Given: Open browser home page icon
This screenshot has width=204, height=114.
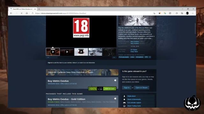Looking at the screenshot, I should pyautogui.click(x=27, y=13).
